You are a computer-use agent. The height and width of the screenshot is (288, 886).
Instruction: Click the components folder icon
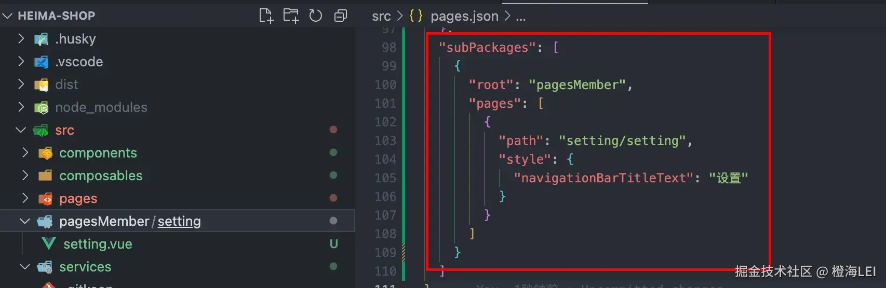pos(45,153)
